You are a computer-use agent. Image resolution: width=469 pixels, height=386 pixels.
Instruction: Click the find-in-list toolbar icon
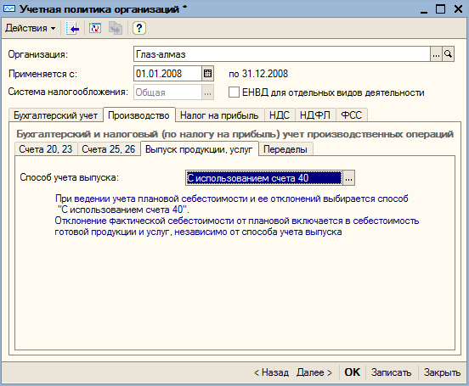click(73, 29)
